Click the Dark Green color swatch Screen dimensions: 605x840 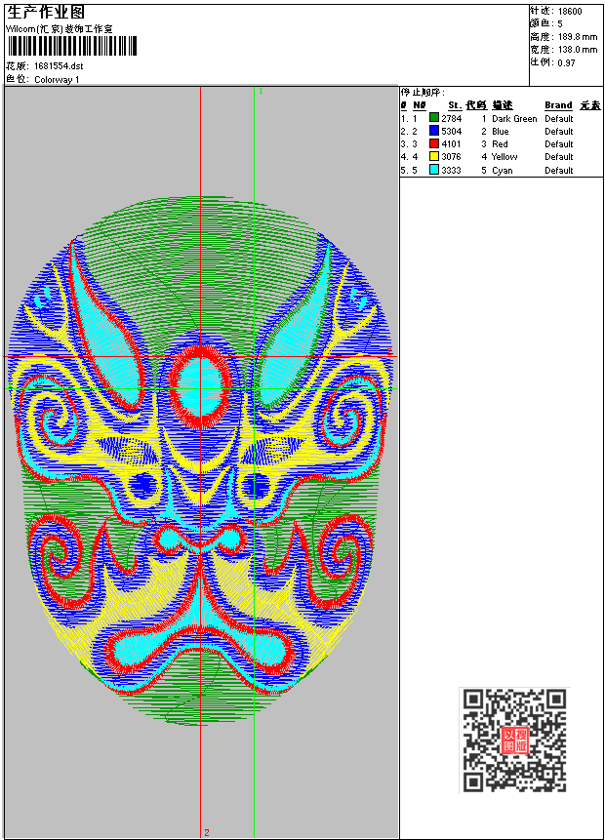point(434,118)
